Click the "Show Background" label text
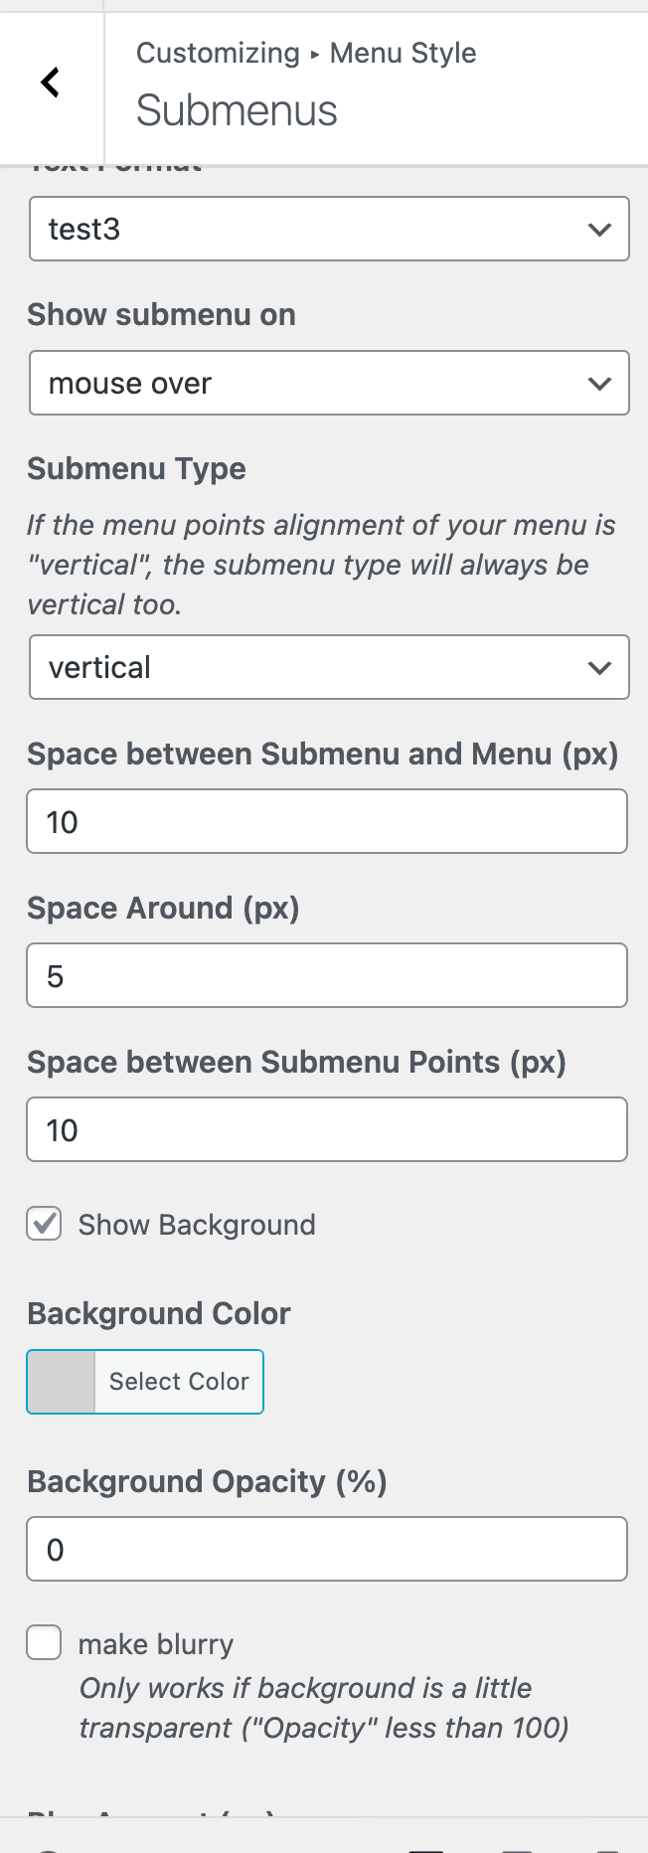 point(197,1225)
